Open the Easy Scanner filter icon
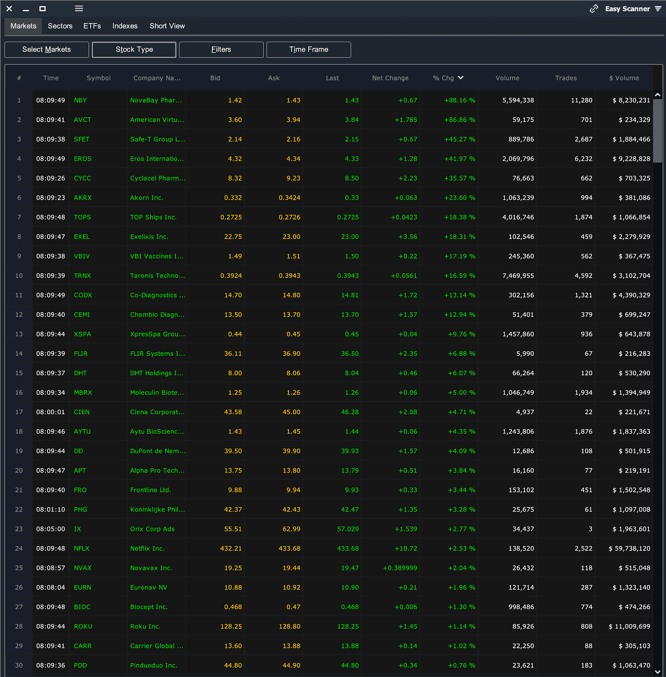Screen dimensions: 666x677 pyautogui.click(x=658, y=8)
